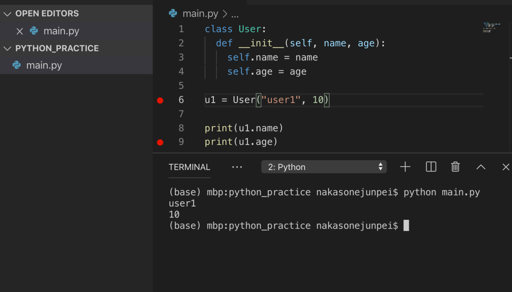This screenshot has width=512, height=292.
Task: Click the 'user1' output line in terminal
Action: [182, 203]
